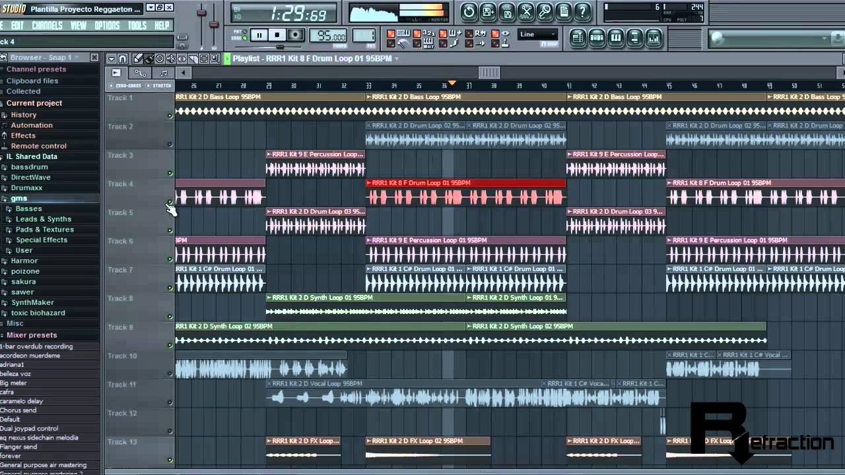Click the one-click recording microphone button
Image resolution: width=845 pixels, height=475 pixels.
coord(545,11)
